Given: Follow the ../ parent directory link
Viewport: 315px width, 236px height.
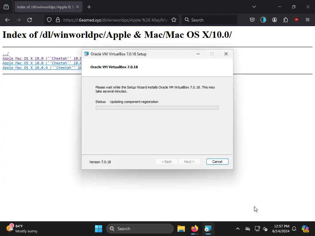Looking at the screenshot, I should coord(6,54).
